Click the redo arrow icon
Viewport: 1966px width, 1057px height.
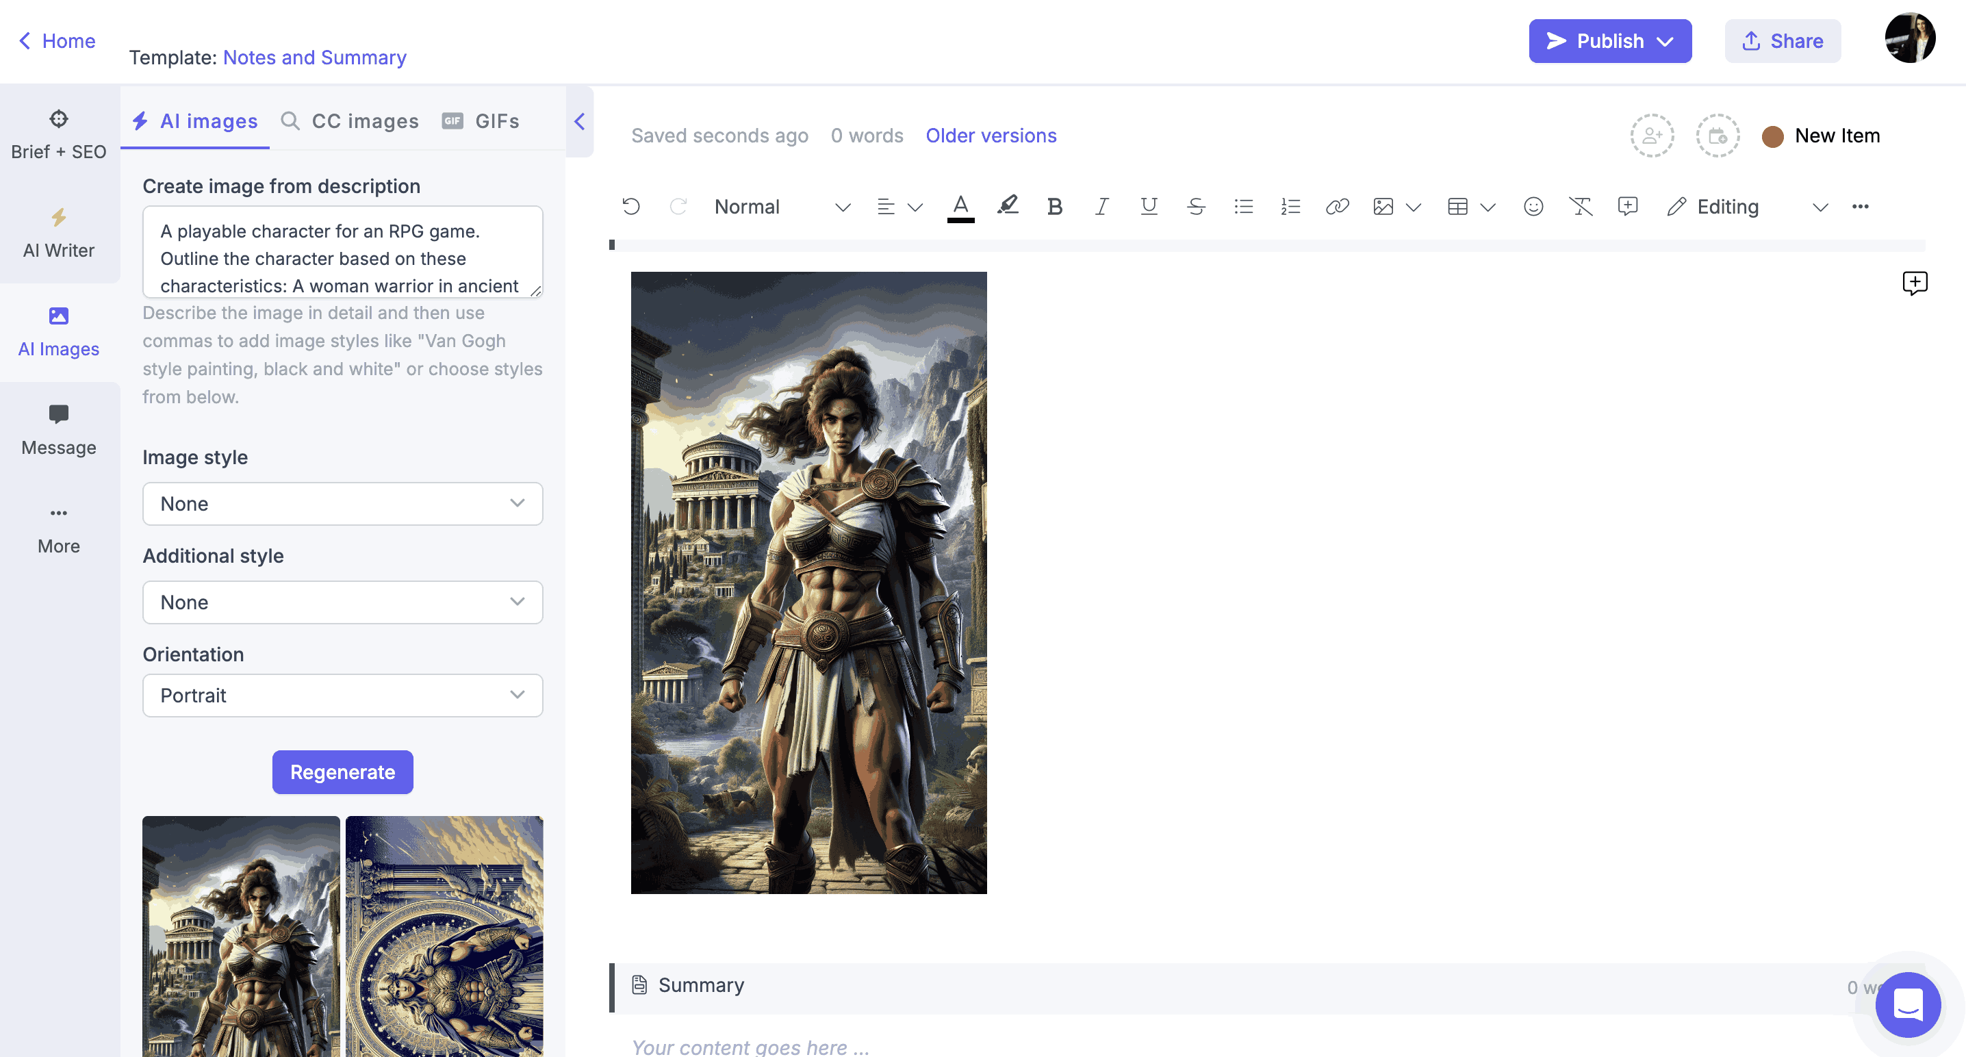pyautogui.click(x=676, y=205)
